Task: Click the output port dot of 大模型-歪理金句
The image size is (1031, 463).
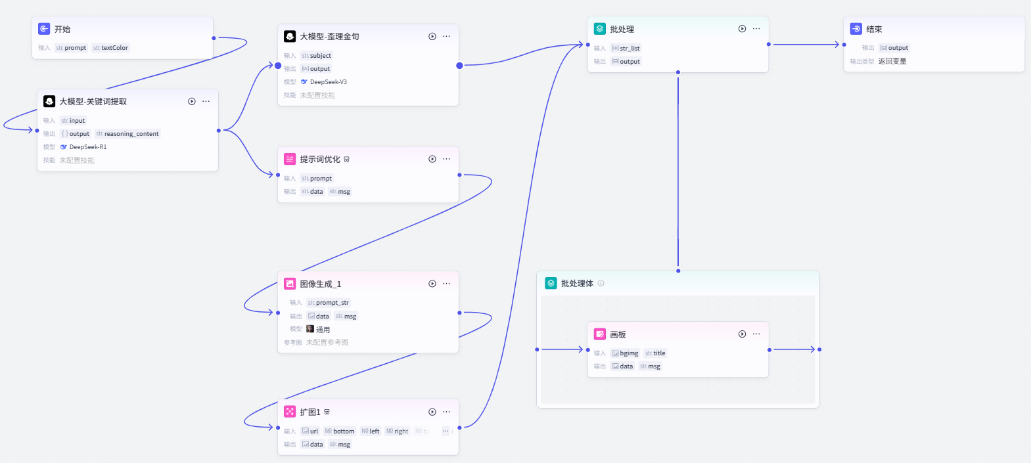Action: click(459, 66)
